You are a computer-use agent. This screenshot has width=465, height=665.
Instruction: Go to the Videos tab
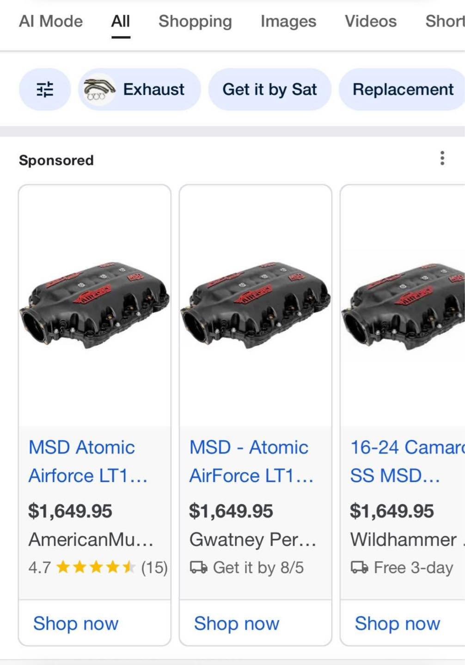coord(371,21)
